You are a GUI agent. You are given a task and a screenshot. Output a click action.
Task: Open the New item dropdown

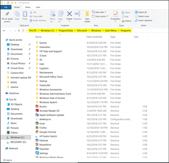(x=105, y=12)
